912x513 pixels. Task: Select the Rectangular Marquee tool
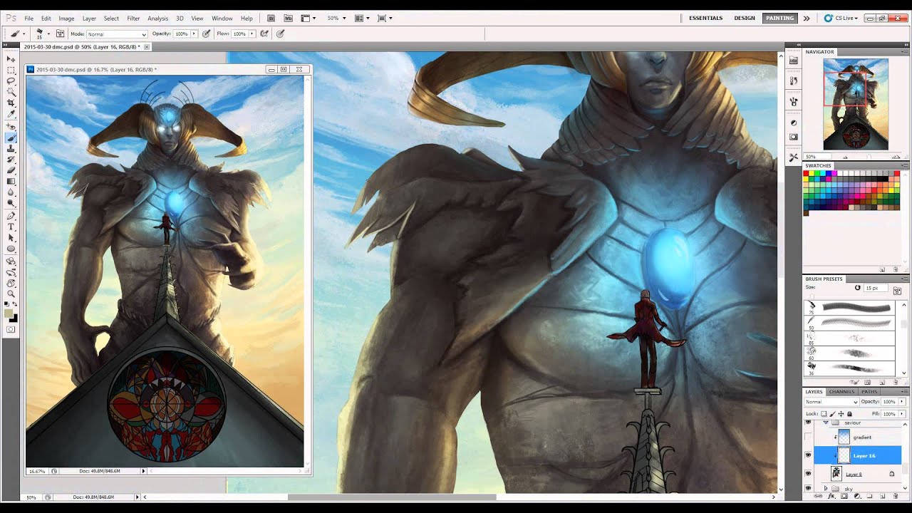click(11, 71)
